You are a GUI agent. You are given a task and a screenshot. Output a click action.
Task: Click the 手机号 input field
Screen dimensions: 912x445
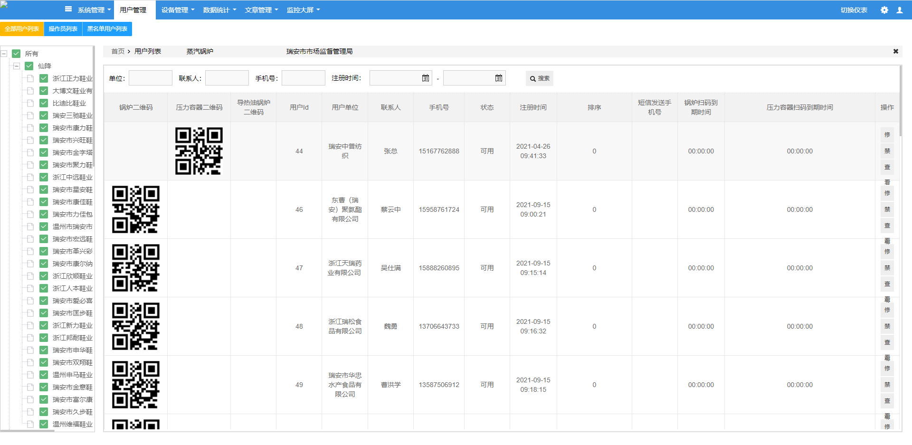[304, 78]
